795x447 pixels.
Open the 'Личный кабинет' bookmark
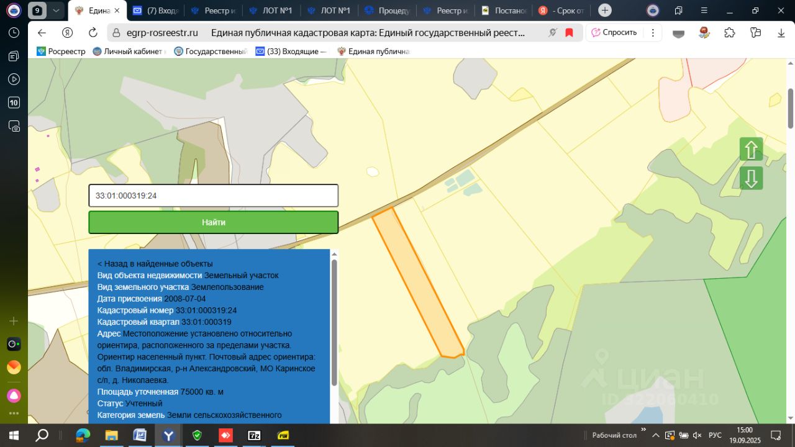129,52
